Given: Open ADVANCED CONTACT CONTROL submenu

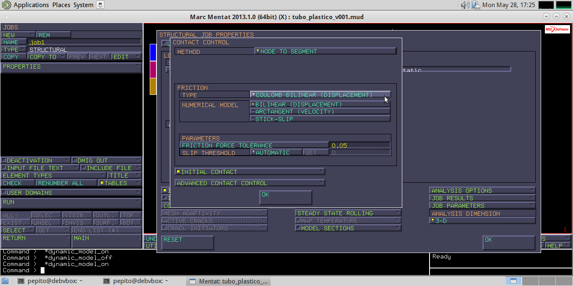Looking at the screenshot, I should point(250,183).
